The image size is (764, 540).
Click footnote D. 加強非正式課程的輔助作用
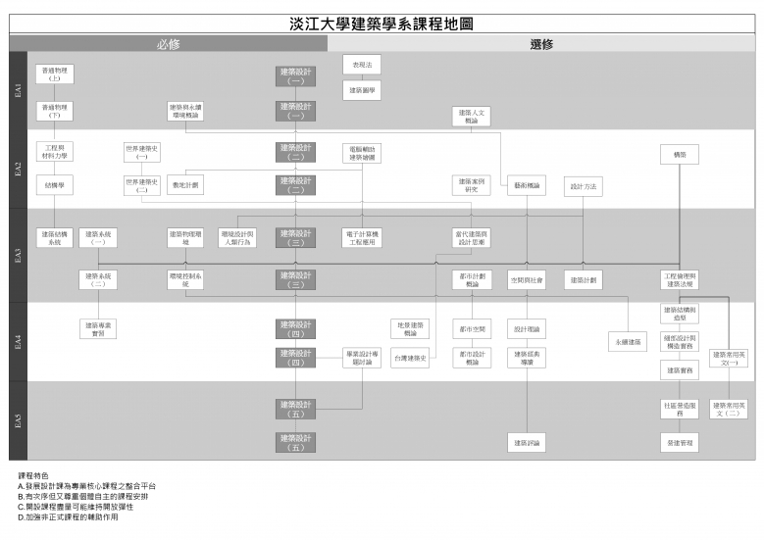click(x=68, y=516)
